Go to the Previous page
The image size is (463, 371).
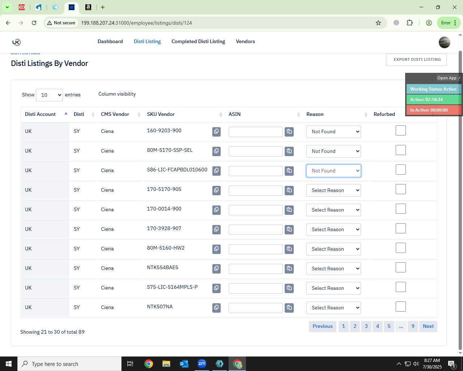point(323,326)
